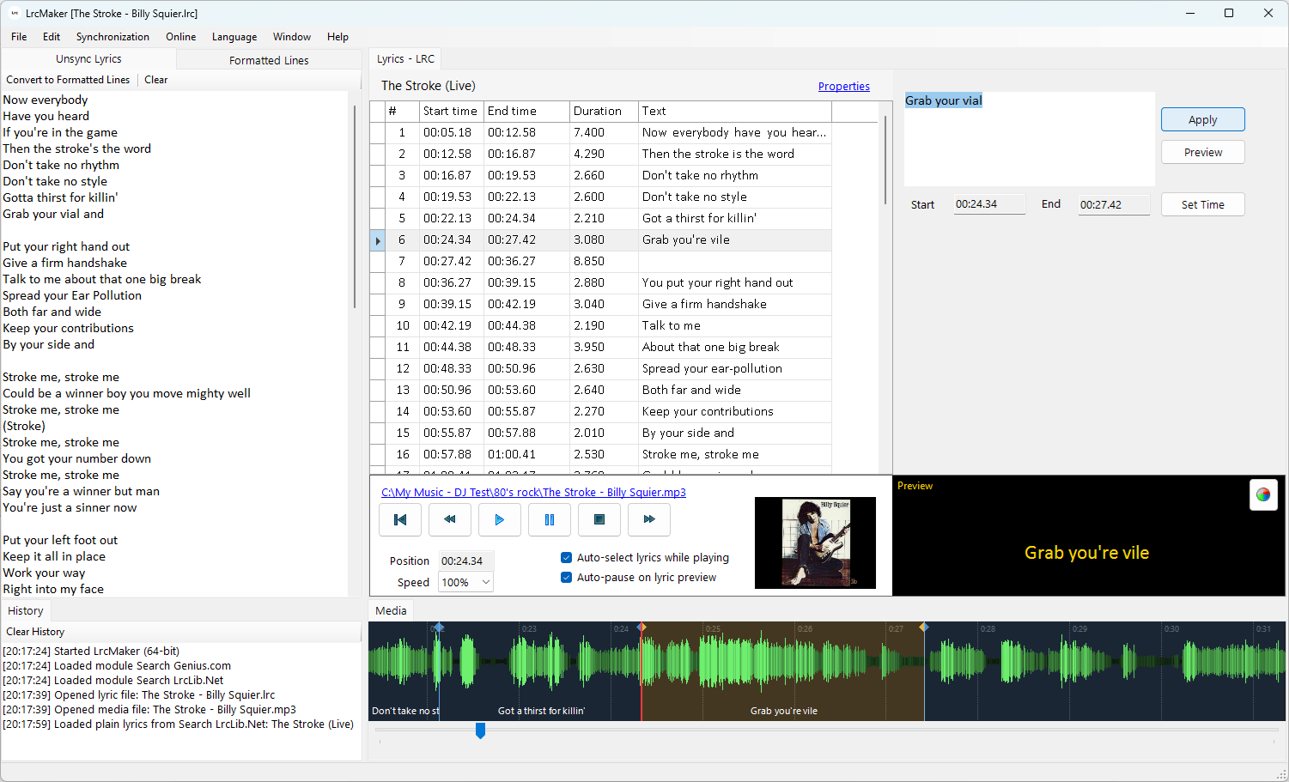Open the Help menu
Viewport: 1289px width, 782px height.
337,37
